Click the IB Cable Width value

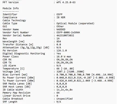click(x=64, y=90)
